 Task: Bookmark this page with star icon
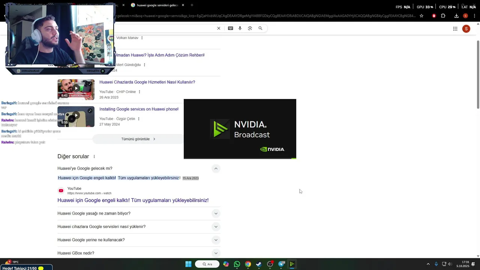point(421,16)
